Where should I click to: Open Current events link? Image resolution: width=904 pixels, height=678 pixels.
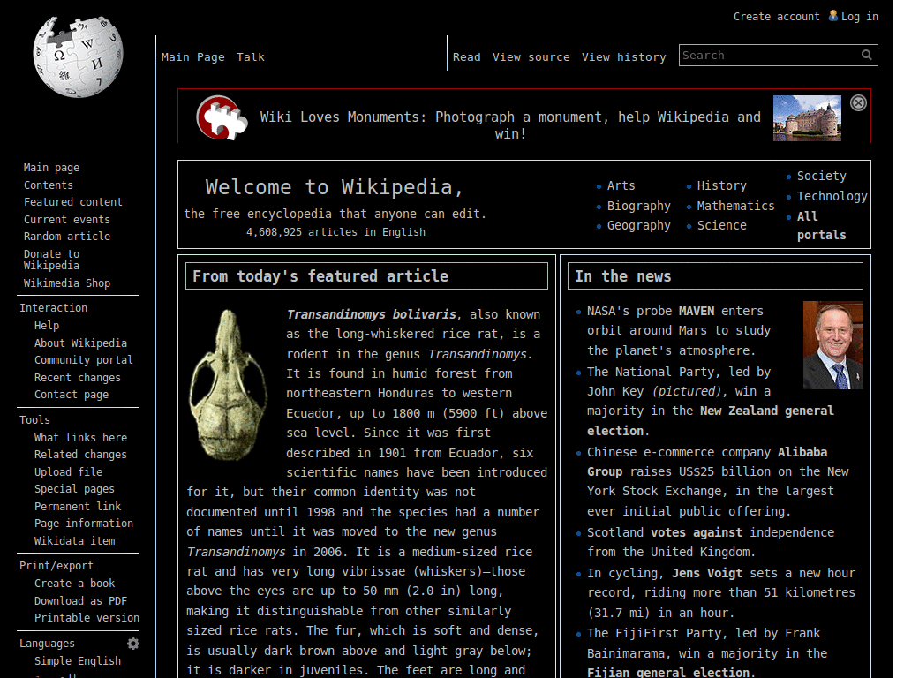(67, 220)
